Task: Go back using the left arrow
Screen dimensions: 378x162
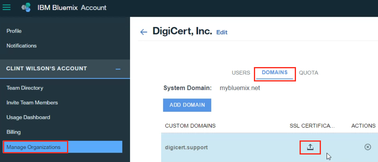Action: [144, 32]
